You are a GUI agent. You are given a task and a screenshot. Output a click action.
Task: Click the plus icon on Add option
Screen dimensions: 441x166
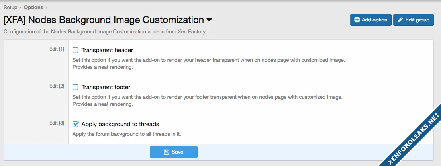click(x=357, y=20)
